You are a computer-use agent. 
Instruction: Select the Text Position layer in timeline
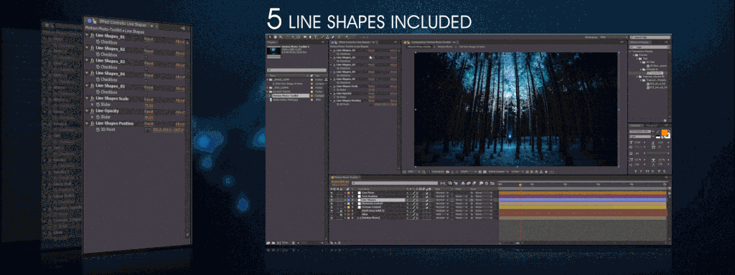370,196
